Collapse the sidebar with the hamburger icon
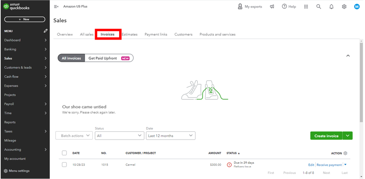The image size is (365, 179). click(x=56, y=7)
